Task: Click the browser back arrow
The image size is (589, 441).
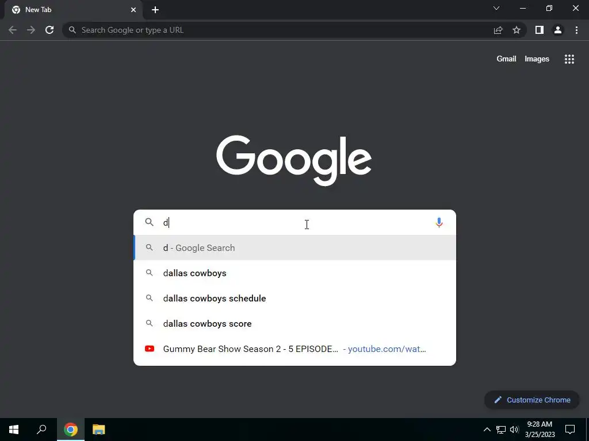Action: (13, 30)
